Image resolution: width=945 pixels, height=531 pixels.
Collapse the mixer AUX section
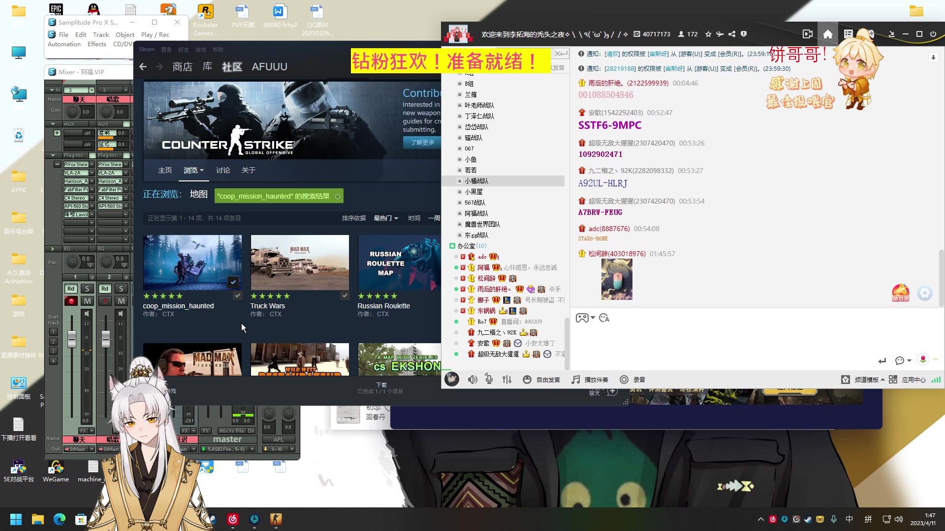[x=53, y=124]
